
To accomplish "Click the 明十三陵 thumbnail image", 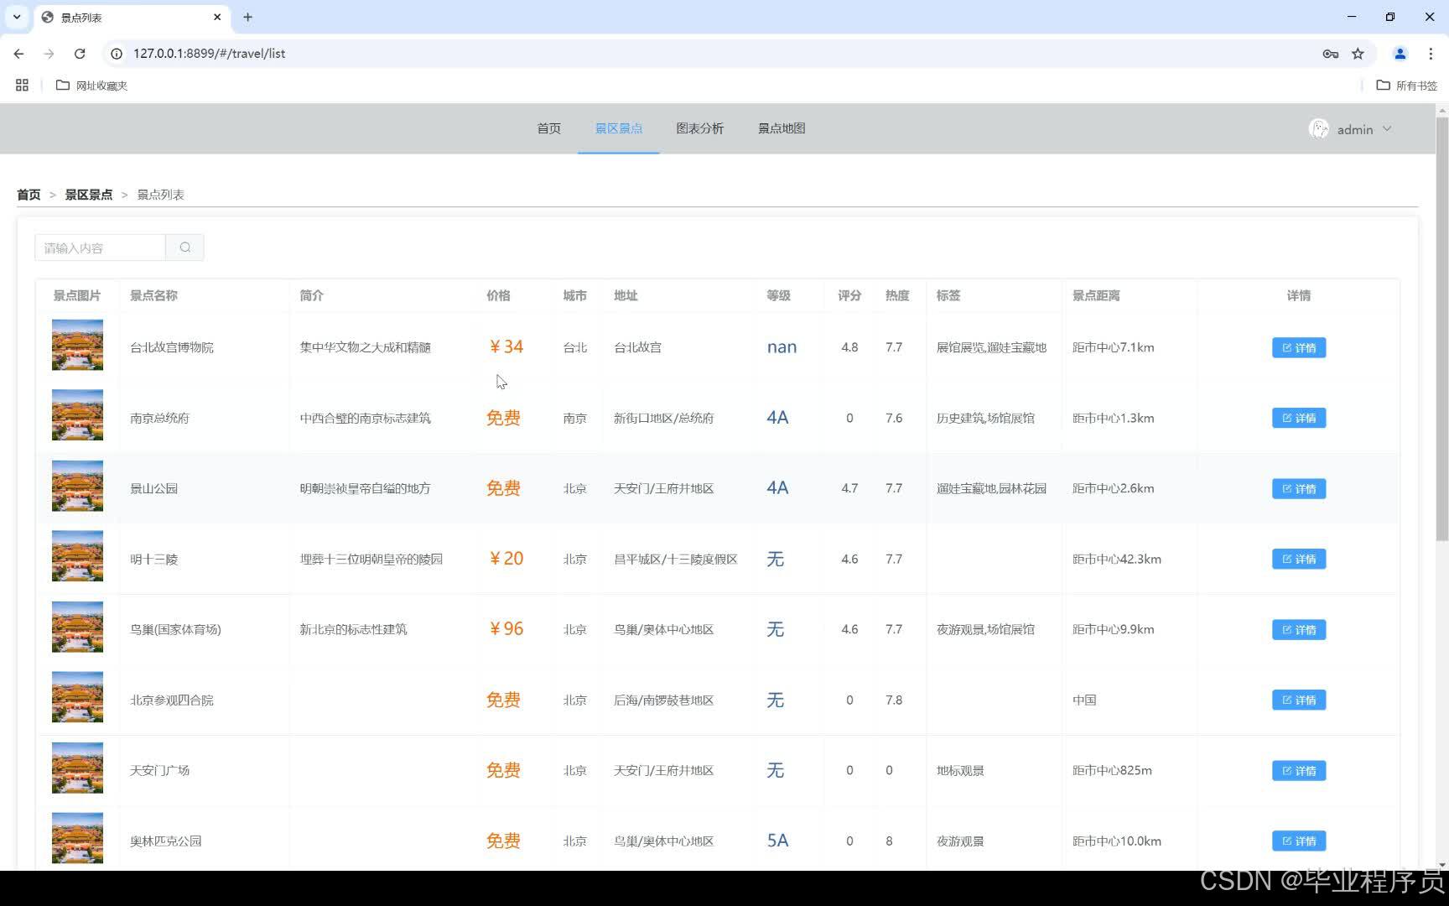I will tap(77, 556).
